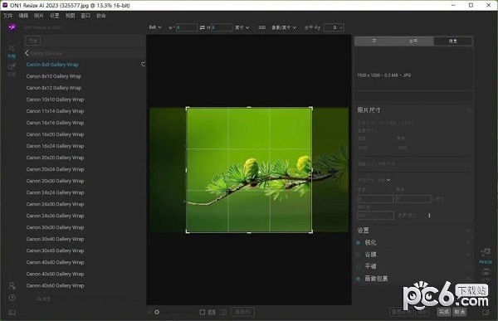Click the 取消 cancel button
Viewport: 498px width, 321px height.
[460, 312]
